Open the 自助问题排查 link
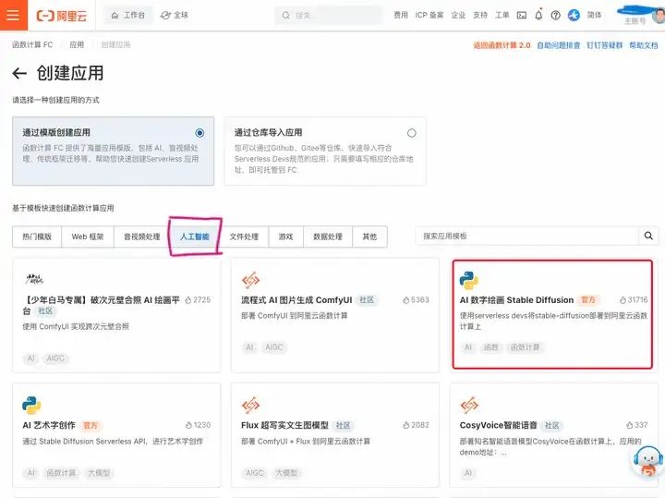The height and width of the screenshot is (498, 665). [559, 45]
